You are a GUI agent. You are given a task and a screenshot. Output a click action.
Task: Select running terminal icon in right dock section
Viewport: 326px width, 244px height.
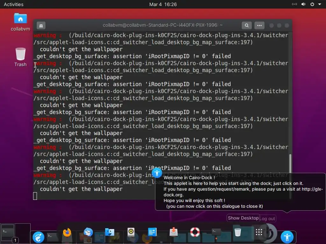pos(216,231)
